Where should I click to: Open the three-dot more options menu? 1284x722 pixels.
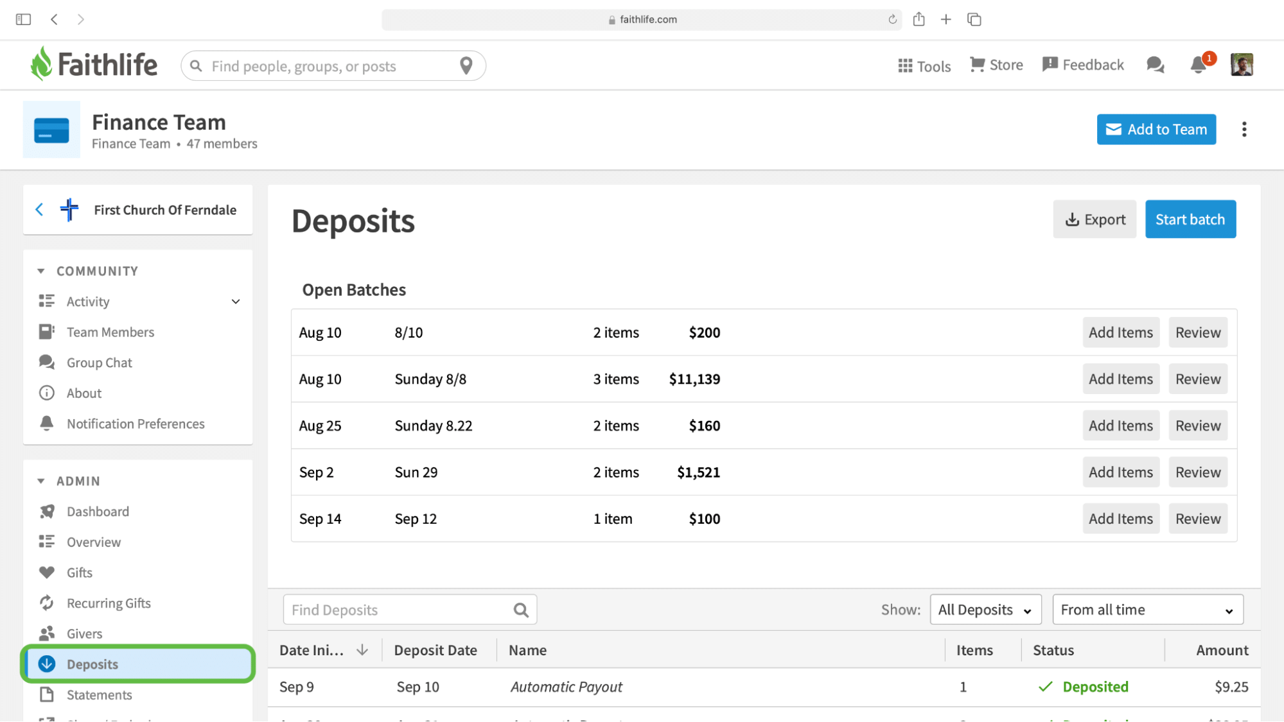click(1244, 130)
